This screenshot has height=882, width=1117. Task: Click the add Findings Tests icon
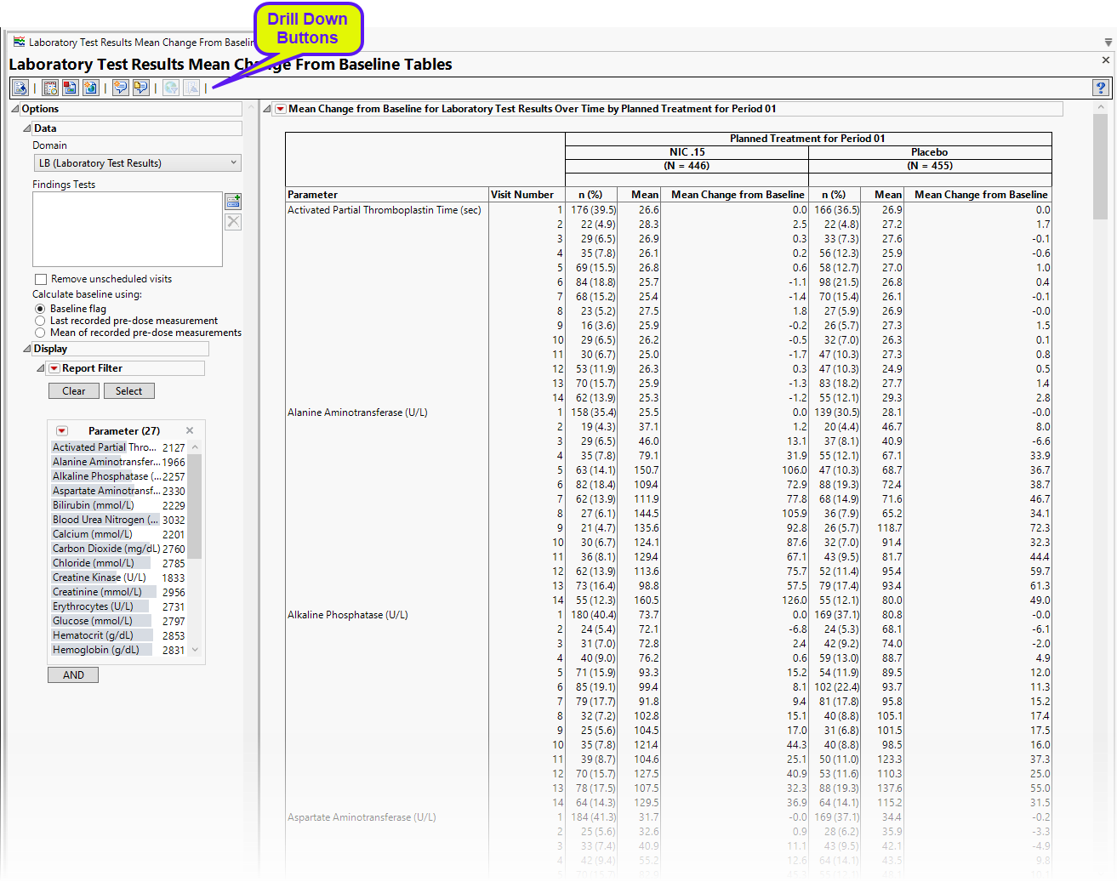tap(233, 202)
